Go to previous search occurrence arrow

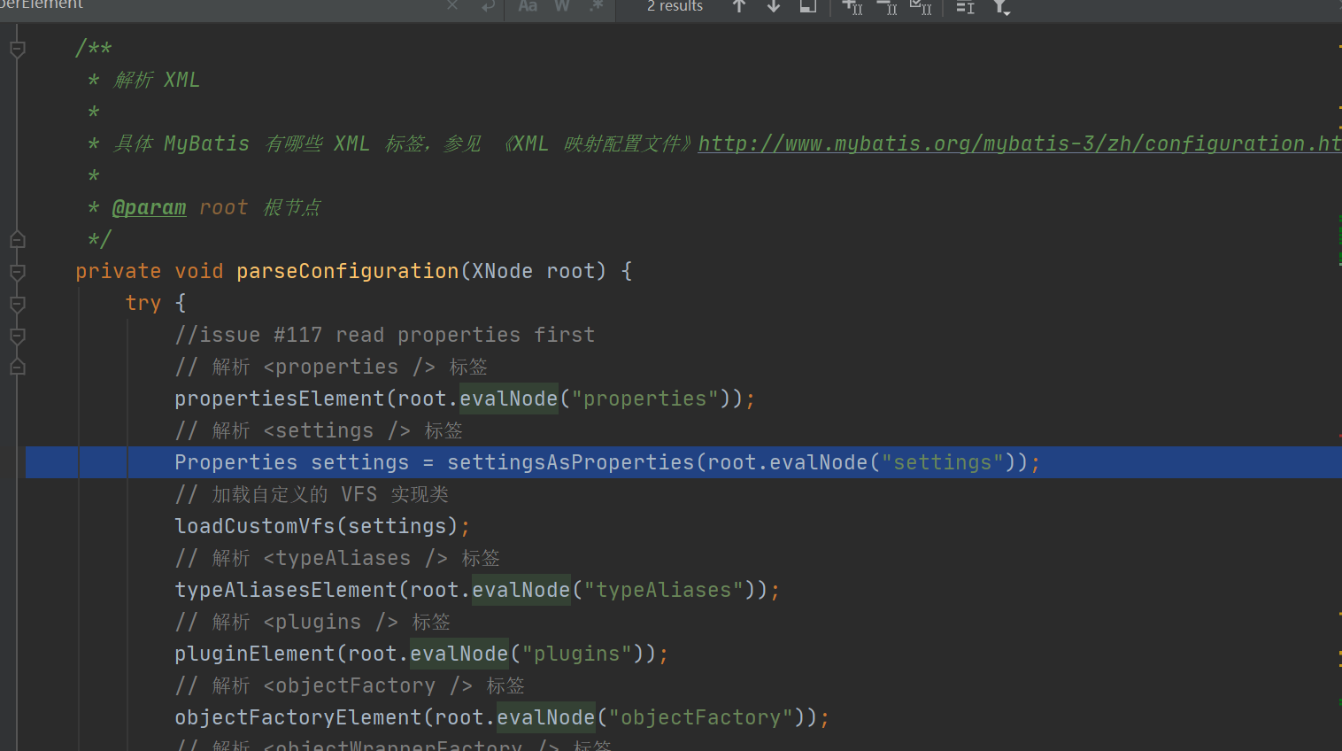pyautogui.click(x=739, y=6)
